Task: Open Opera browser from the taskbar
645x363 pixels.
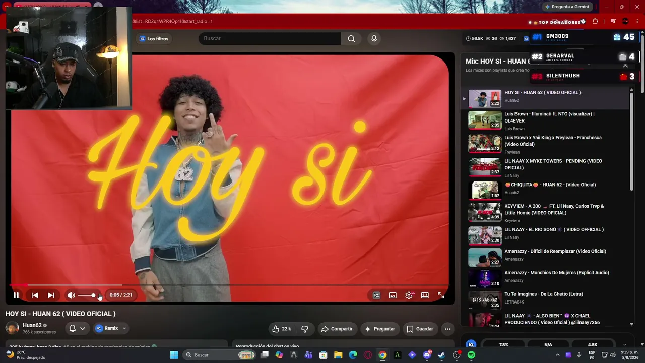Action: (x=368, y=355)
